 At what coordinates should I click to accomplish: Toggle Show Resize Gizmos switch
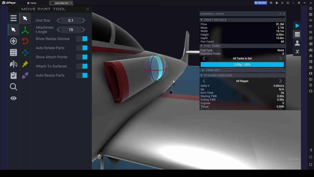coord(82,39)
